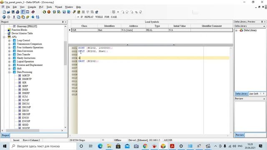267x150 pixels.
Task: Collapse the APIs tree node
Action: click(4, 37)
